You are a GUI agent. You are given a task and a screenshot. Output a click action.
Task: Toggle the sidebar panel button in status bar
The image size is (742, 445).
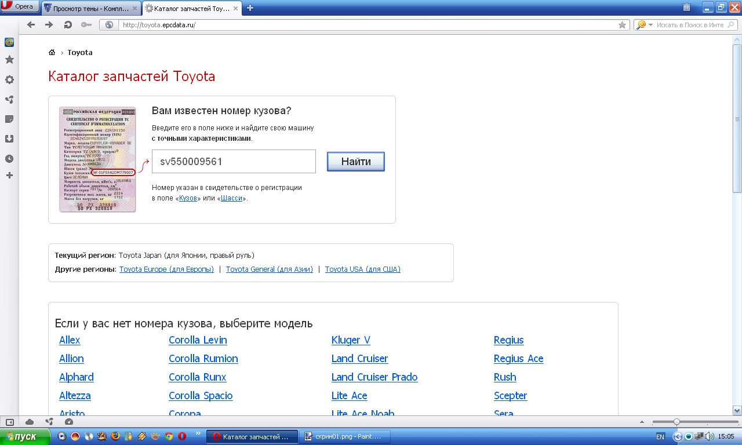point(9,422)
